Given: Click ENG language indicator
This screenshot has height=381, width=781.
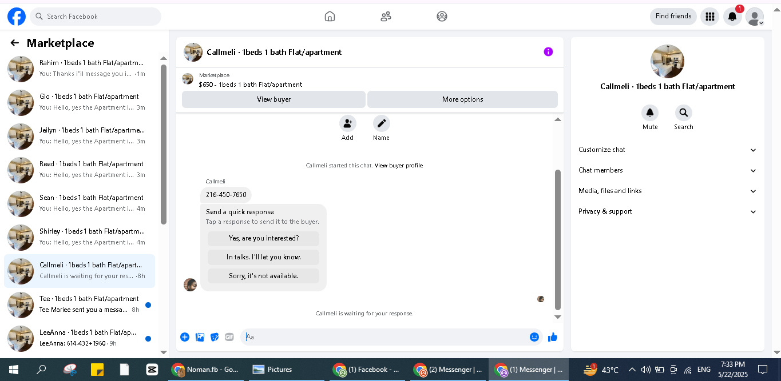Looking at the screenshot, I should (704, 370).
